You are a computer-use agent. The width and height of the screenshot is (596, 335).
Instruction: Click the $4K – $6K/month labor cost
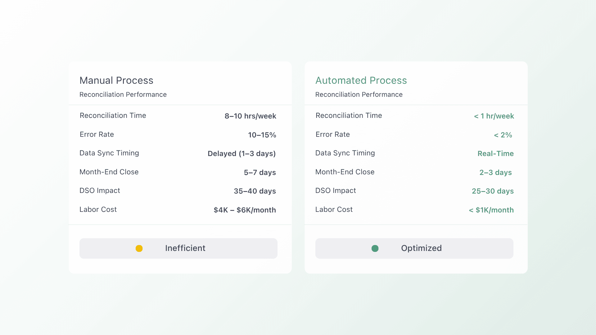coord(245,210)
